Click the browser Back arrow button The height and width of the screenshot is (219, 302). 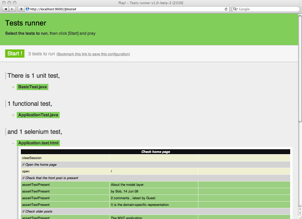tap(6, 9)
